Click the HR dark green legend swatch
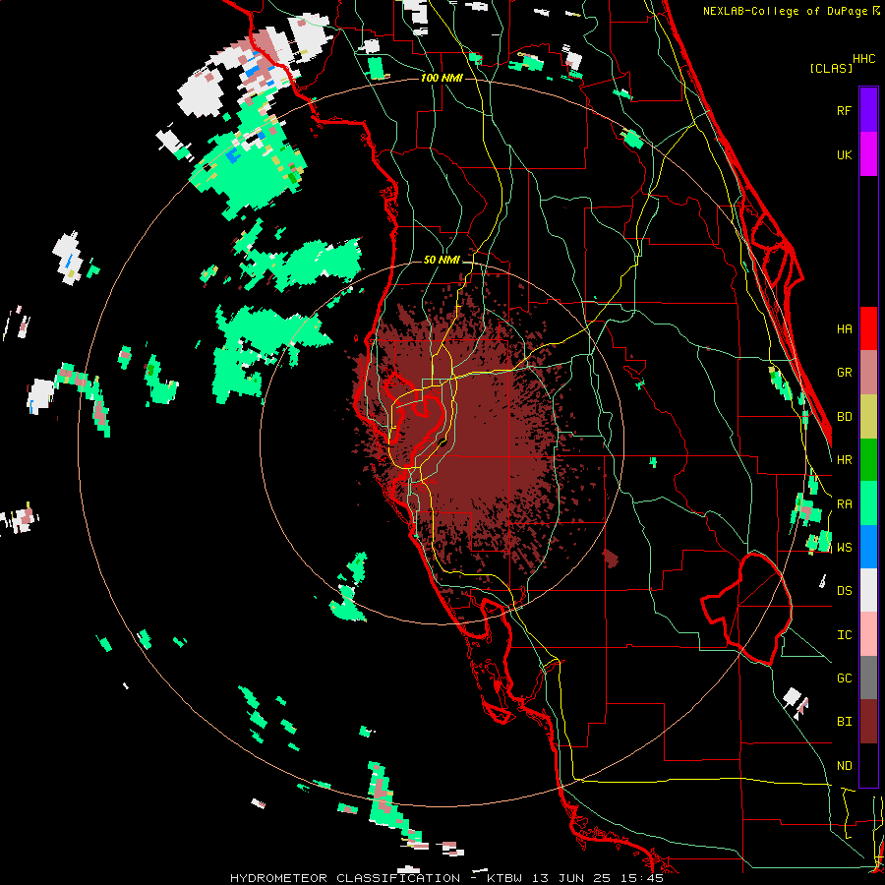 [x=868, y=460]
